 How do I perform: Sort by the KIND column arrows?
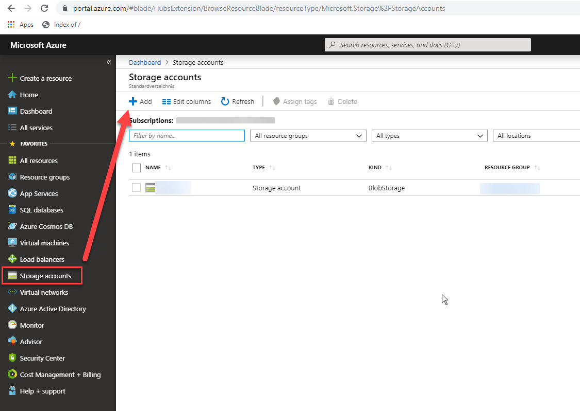click(x=388, y=168)
